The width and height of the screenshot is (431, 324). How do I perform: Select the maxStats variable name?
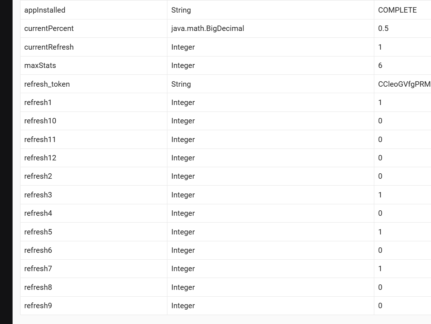(40, 65)
